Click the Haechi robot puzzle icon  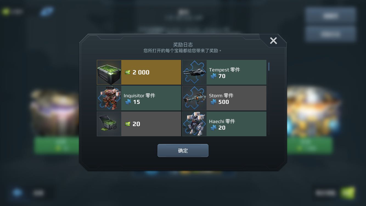(x=195, y=124)
